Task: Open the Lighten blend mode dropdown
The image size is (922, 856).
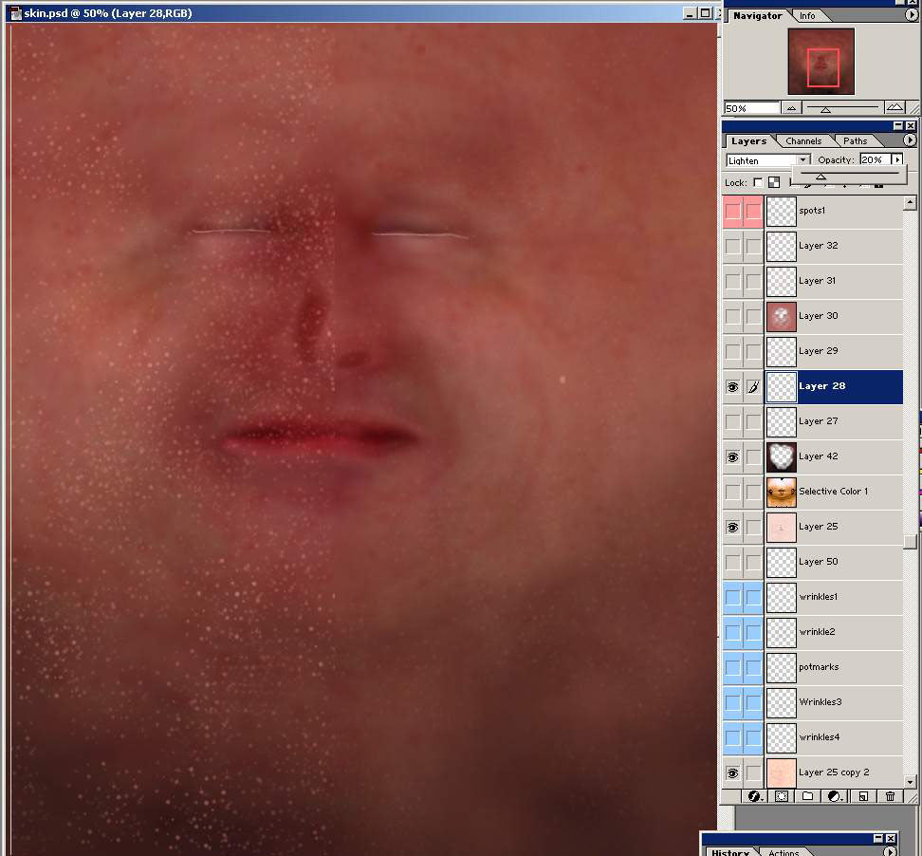Action: pos(803,160)
